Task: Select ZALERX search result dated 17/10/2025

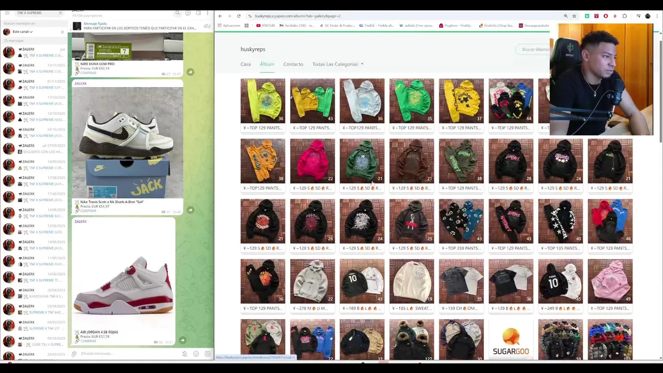Action: [x=34, y=100]
